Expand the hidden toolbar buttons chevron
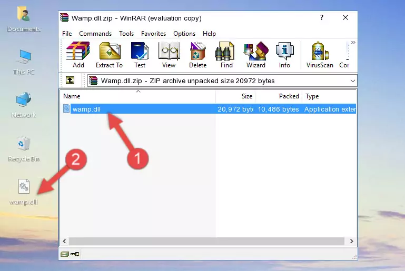Image resolution: width=405 pixels, height=271 pixels. [x=353, y=42]
